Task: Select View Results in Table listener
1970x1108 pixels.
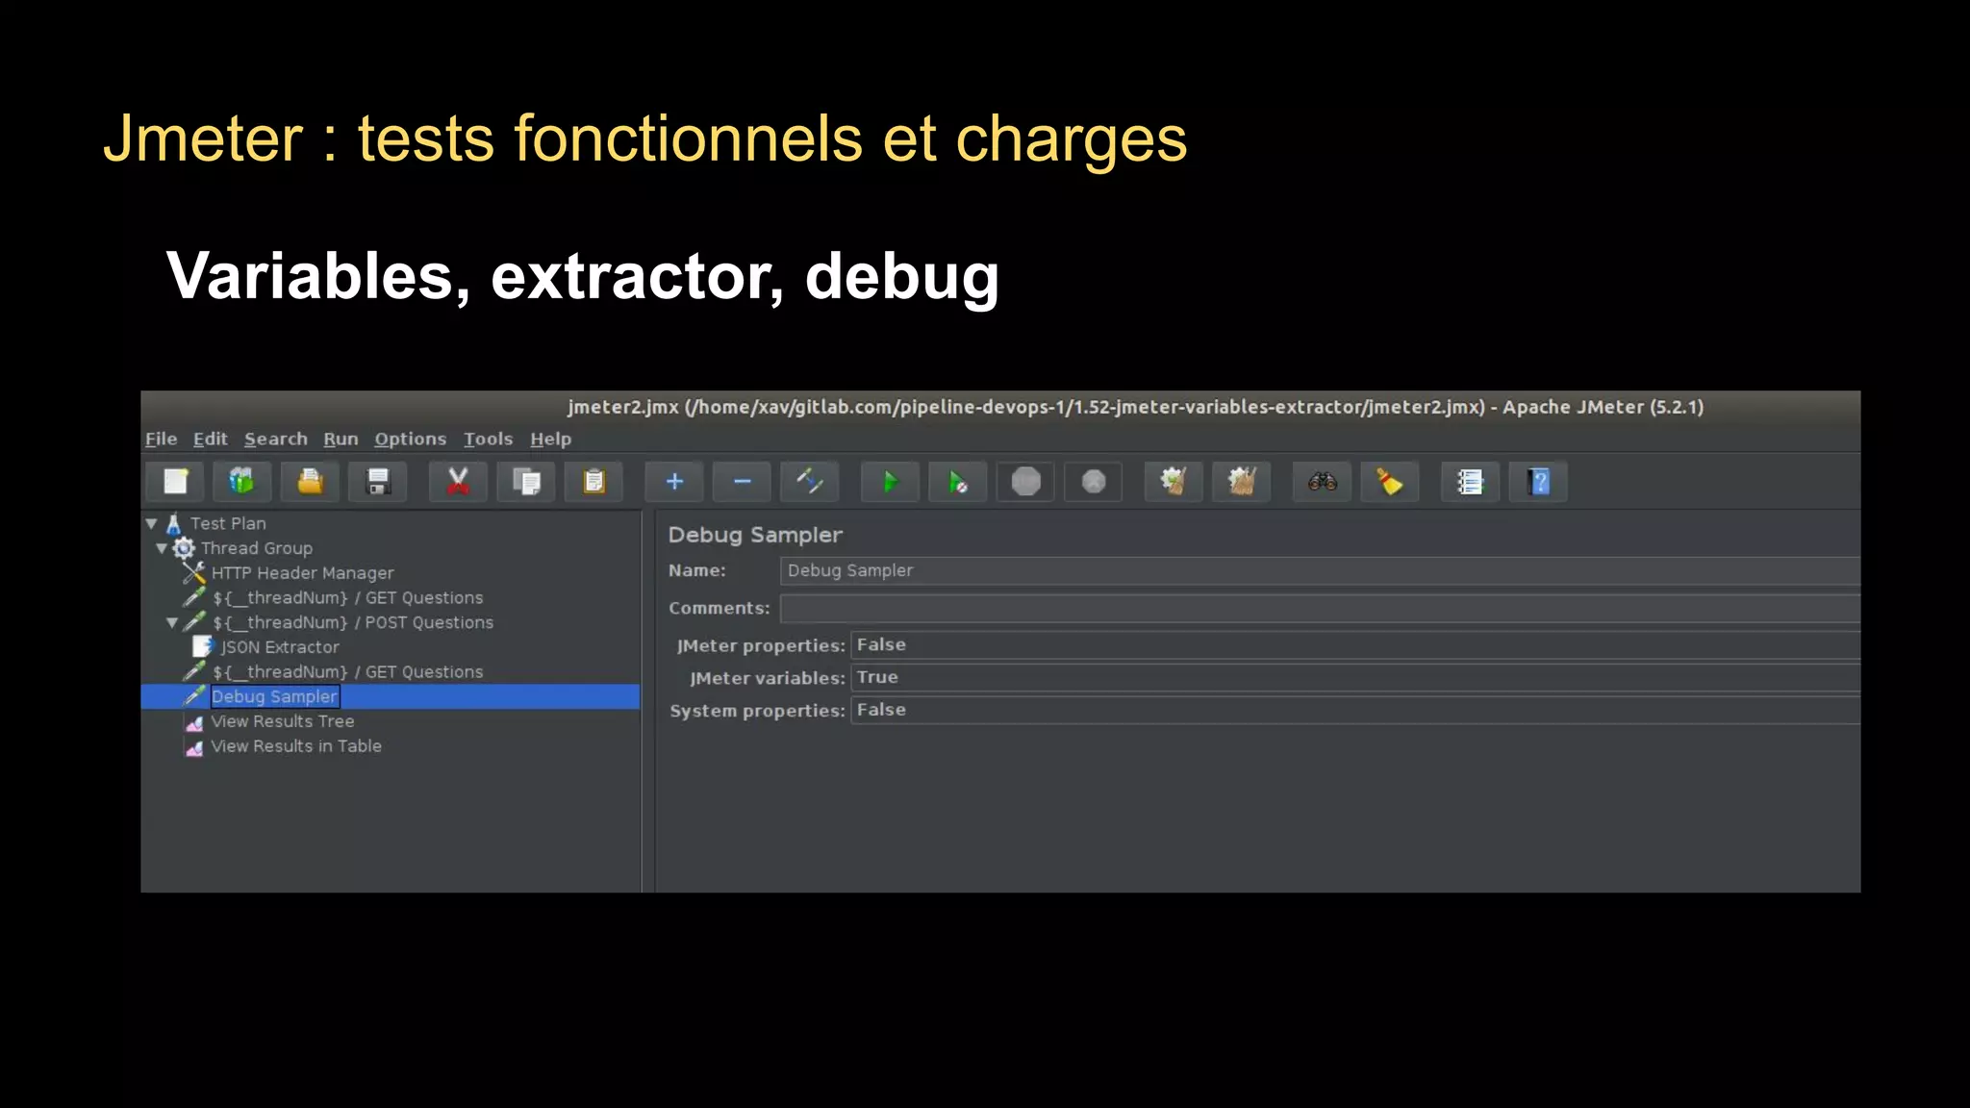Action: (x=296, y=747)
